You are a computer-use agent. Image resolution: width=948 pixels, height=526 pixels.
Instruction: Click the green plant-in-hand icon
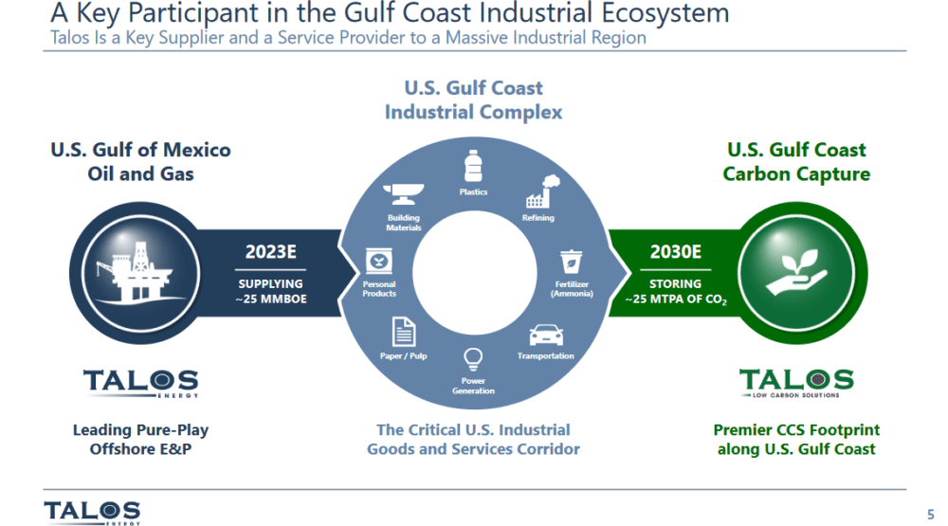pos(796,273)
